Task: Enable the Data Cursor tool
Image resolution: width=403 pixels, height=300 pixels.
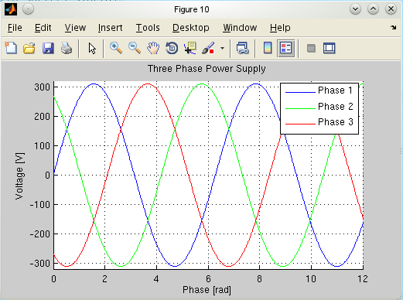Action: pyautogui.click(x=190, y=48)
